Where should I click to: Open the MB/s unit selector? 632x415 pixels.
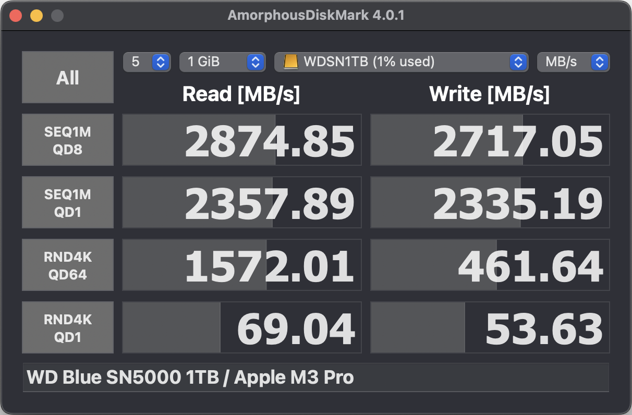[573, 62]
